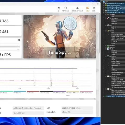The width and height of the screenshot is (125, 125).
Task: Open the Home tab in 3DMark
Action: click(x=59, y=9)
